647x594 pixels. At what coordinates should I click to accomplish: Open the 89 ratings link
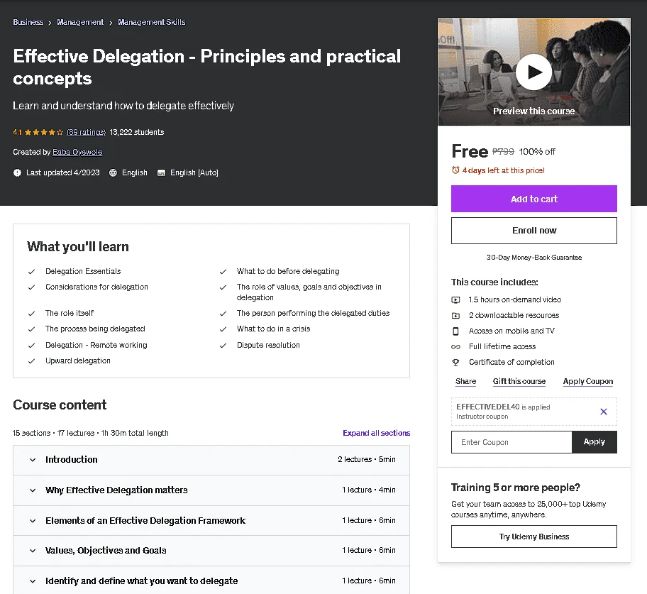tap(87, 132)
